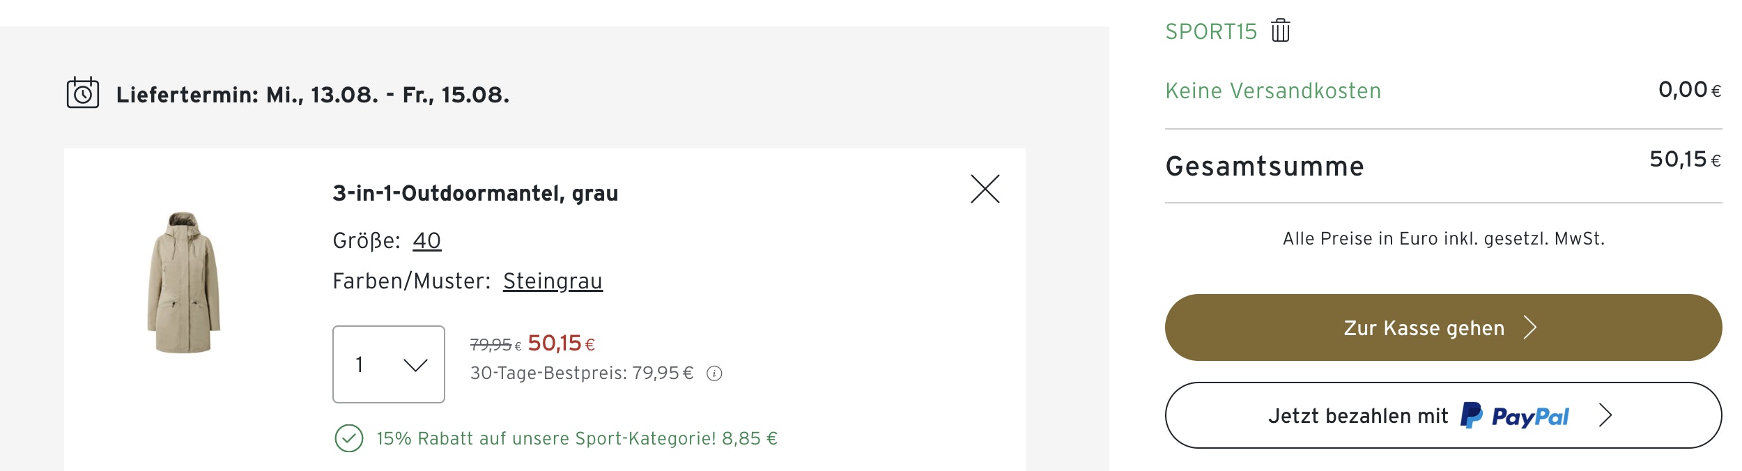Click the arrow on Zur Kasse gehen
Screen dimensions: 1742x471
tap(1530, 327)
